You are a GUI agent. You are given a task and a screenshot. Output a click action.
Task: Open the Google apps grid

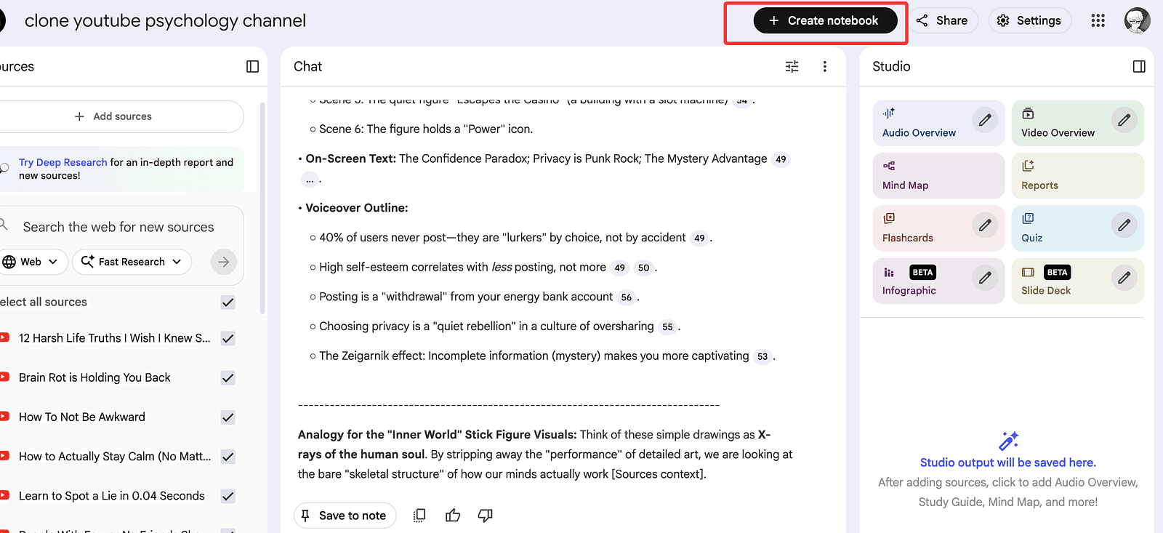click(x=1098, y=20)
